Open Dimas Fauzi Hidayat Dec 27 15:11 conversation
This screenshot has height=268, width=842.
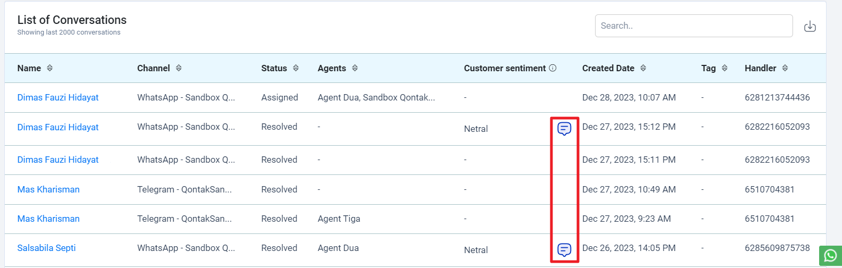58,160
